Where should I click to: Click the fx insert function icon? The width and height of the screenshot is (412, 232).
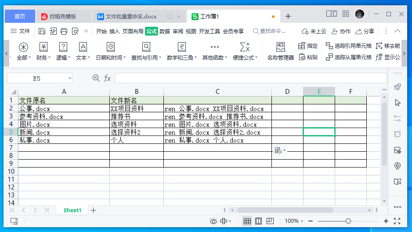(x=107, y=78)
